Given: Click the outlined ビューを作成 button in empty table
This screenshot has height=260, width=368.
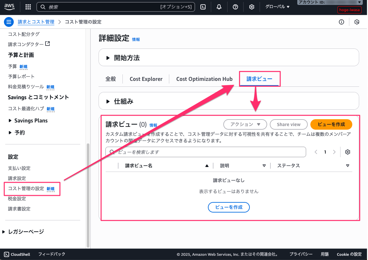Looking at the screenshot, I should point(229,207).
